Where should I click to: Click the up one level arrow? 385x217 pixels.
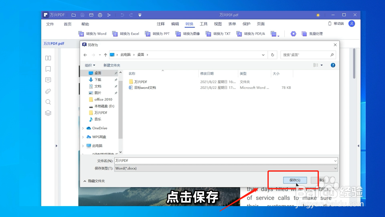click(x=105, y=55)
